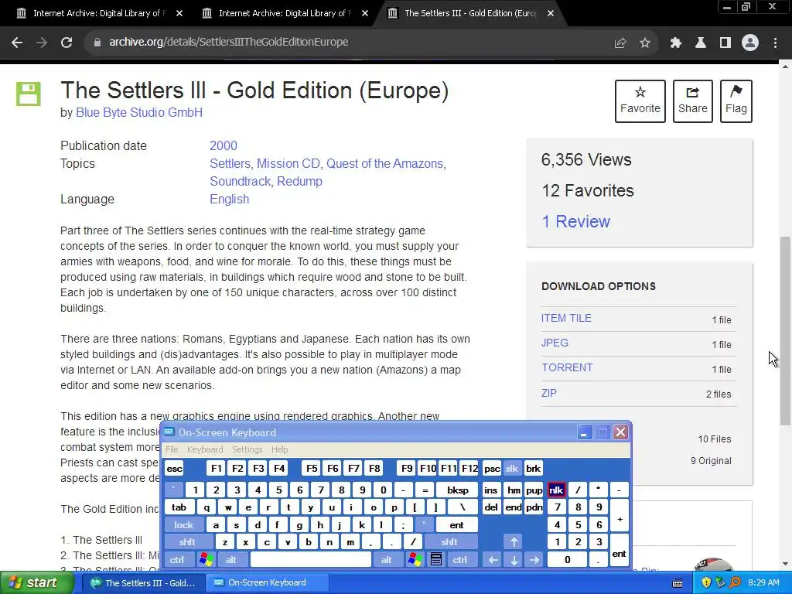Image resolution: width=792 pixels, height=594 pixels.
Task: Toggle the left shft key
Action: tap(187, 542)
